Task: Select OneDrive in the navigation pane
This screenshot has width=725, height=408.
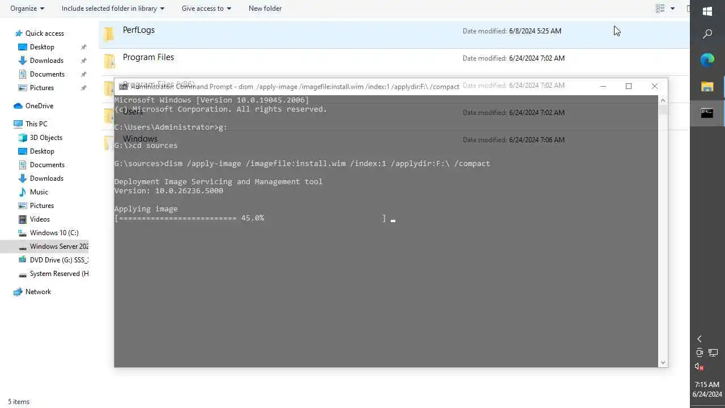Action: click(x=39, y=106)
